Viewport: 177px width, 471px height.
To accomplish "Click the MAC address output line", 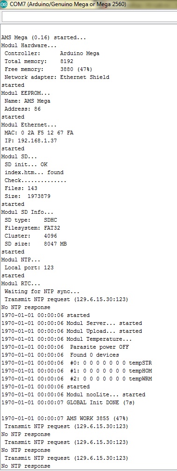I will [39, 133].
